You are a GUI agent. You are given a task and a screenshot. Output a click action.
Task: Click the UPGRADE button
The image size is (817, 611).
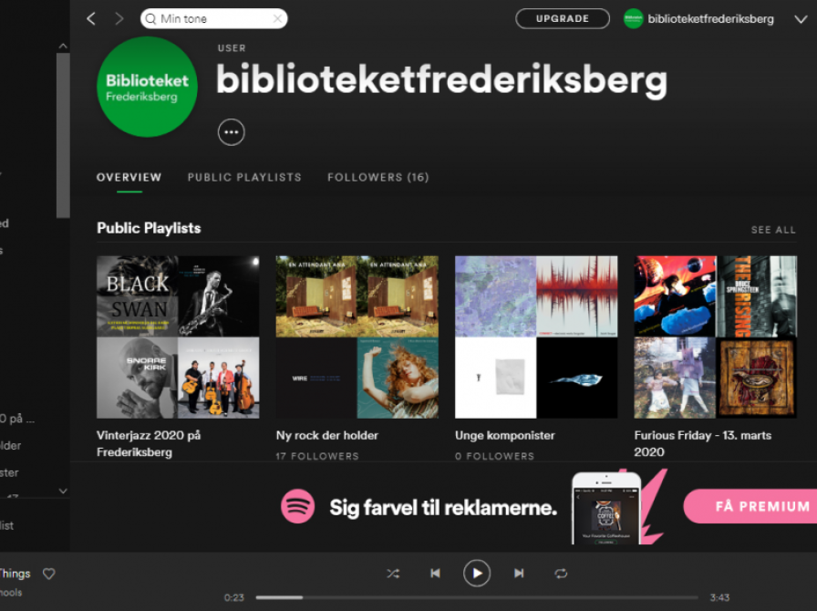(562, 17)
